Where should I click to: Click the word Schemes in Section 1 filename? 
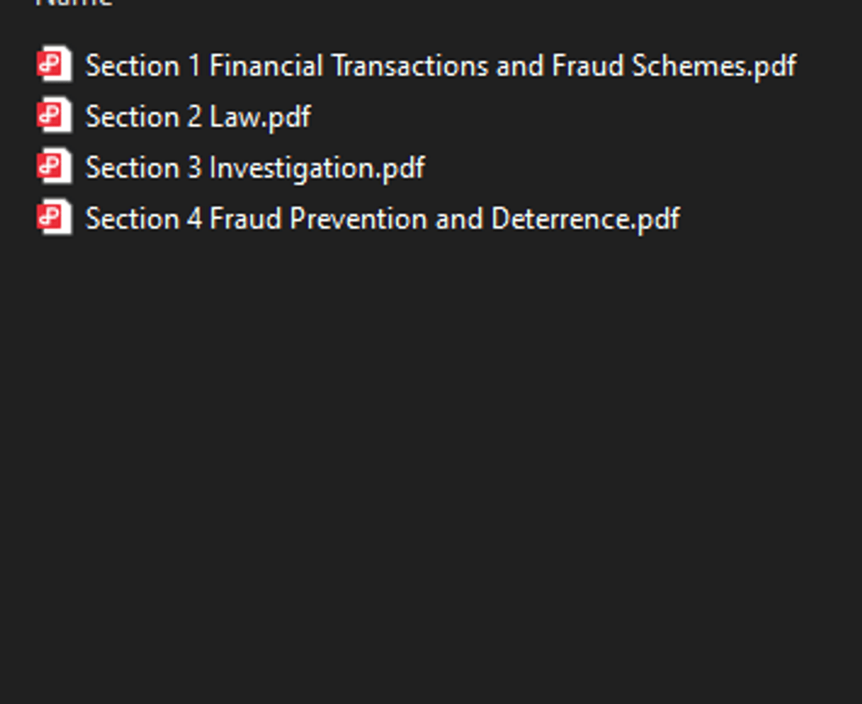pyautogui.click(x=689, y=66)
